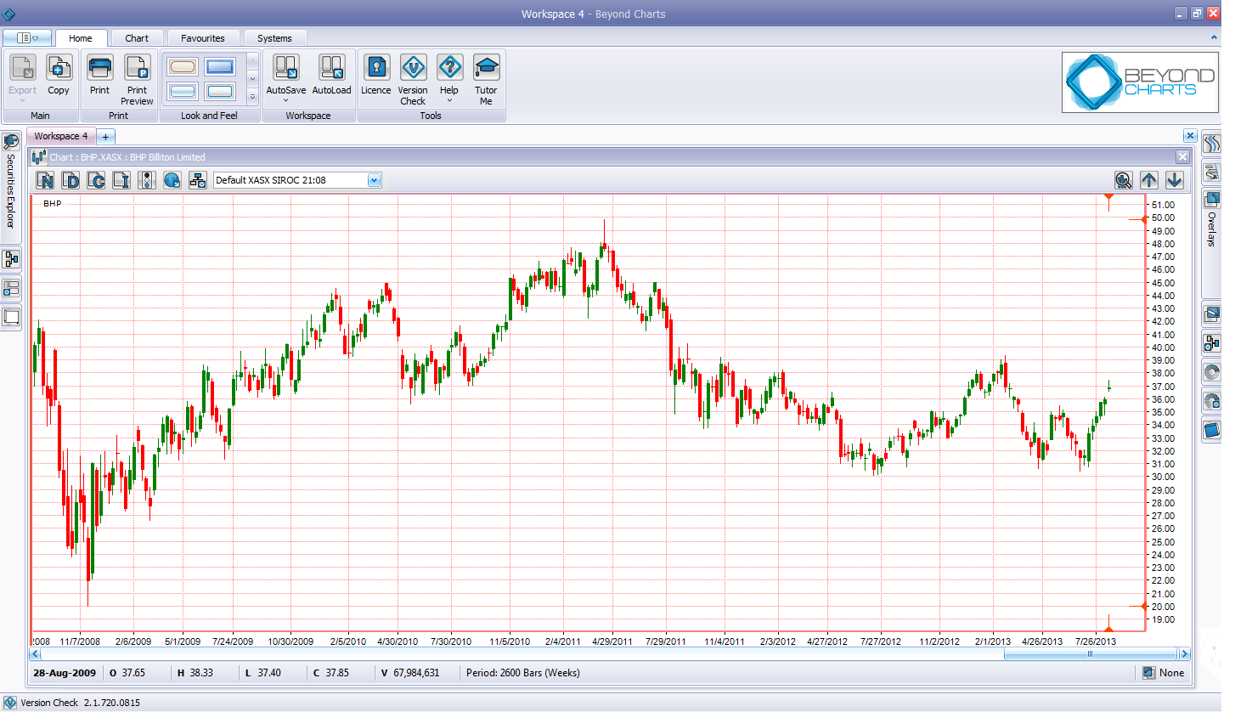This screenshot has height=712, width=1235.
Task: Click the traffic light icon on chart toolbar
Action: point(148,180)
